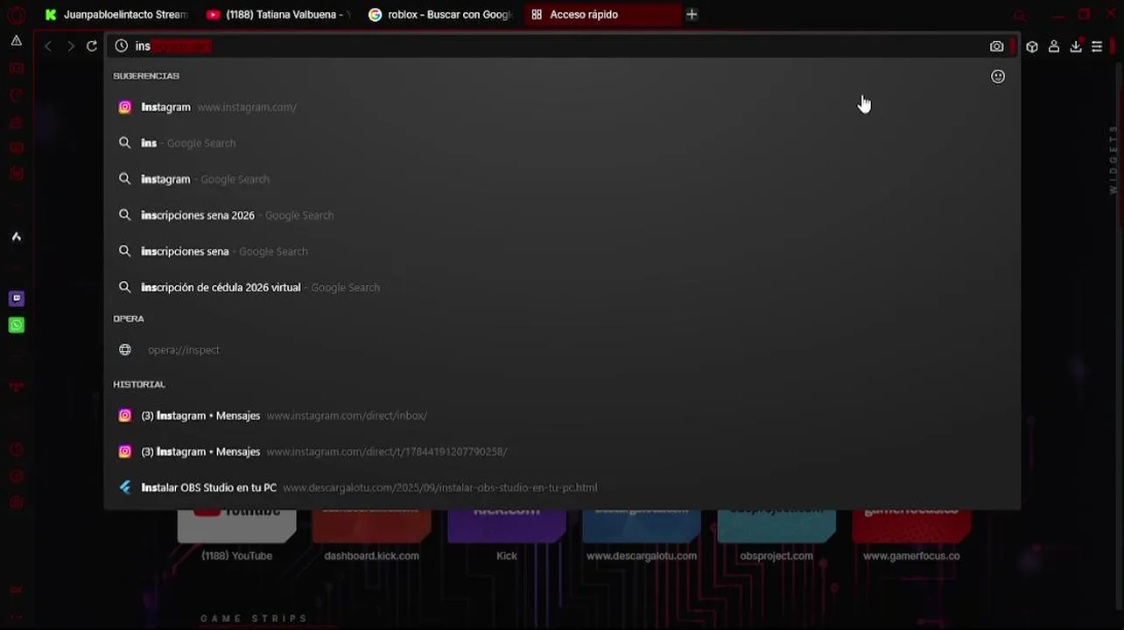Select 'inscripciones sena' Google Search suggestion

[x=562, y=251]
